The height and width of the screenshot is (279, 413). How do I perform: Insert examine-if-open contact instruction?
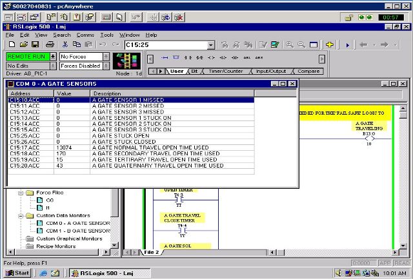(199, 57)
